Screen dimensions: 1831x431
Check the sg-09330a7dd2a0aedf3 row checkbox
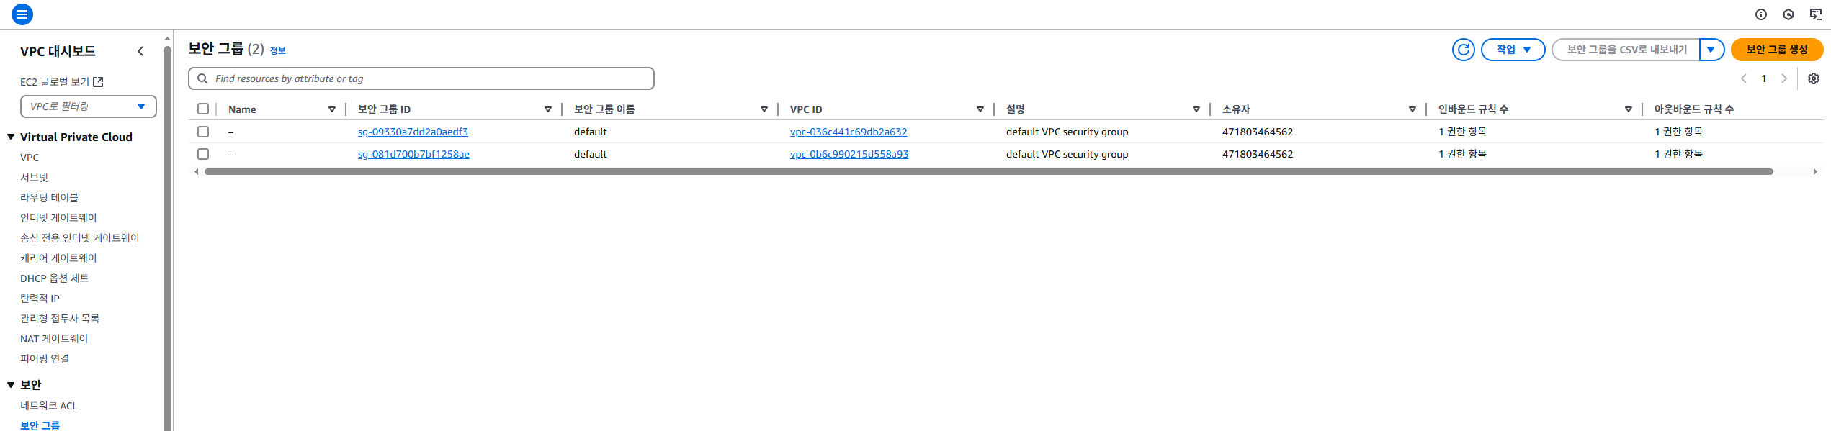(x=203, y=132)
